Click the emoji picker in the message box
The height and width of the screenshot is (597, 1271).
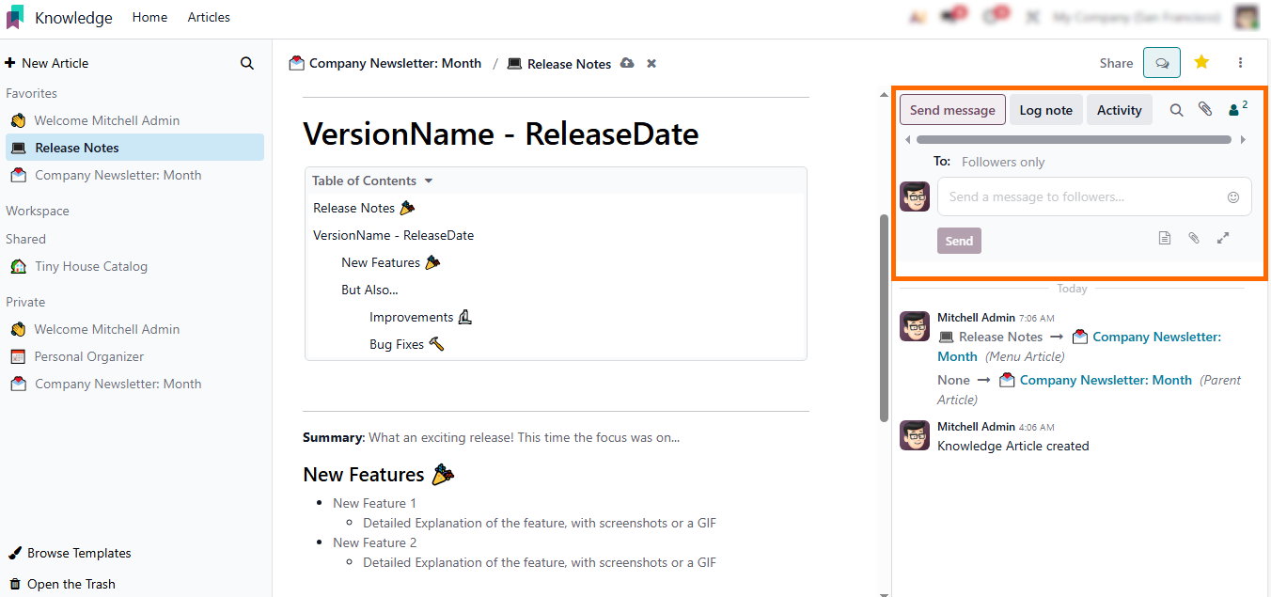click(1233, 197)
